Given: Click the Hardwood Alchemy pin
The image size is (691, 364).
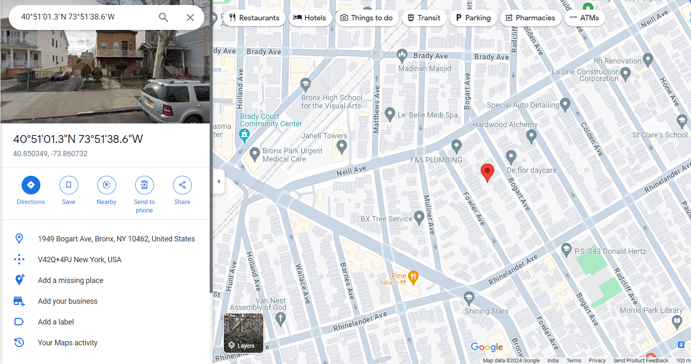Looking at the screenshot, I should point(531,136).
